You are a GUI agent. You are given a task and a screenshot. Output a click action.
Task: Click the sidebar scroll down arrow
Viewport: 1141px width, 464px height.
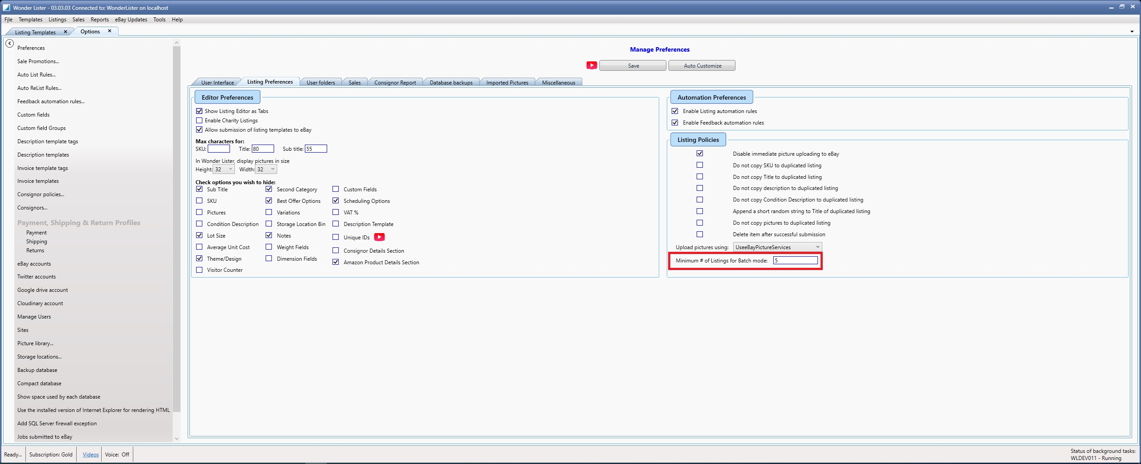coord(176,439)
